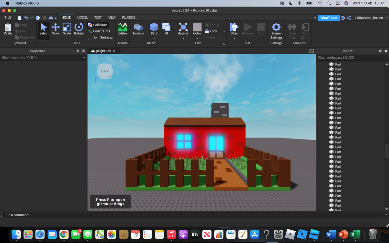Click the What's New button
Screen dimensions: 389x243
pyautogui.click(x=329, y=17)
